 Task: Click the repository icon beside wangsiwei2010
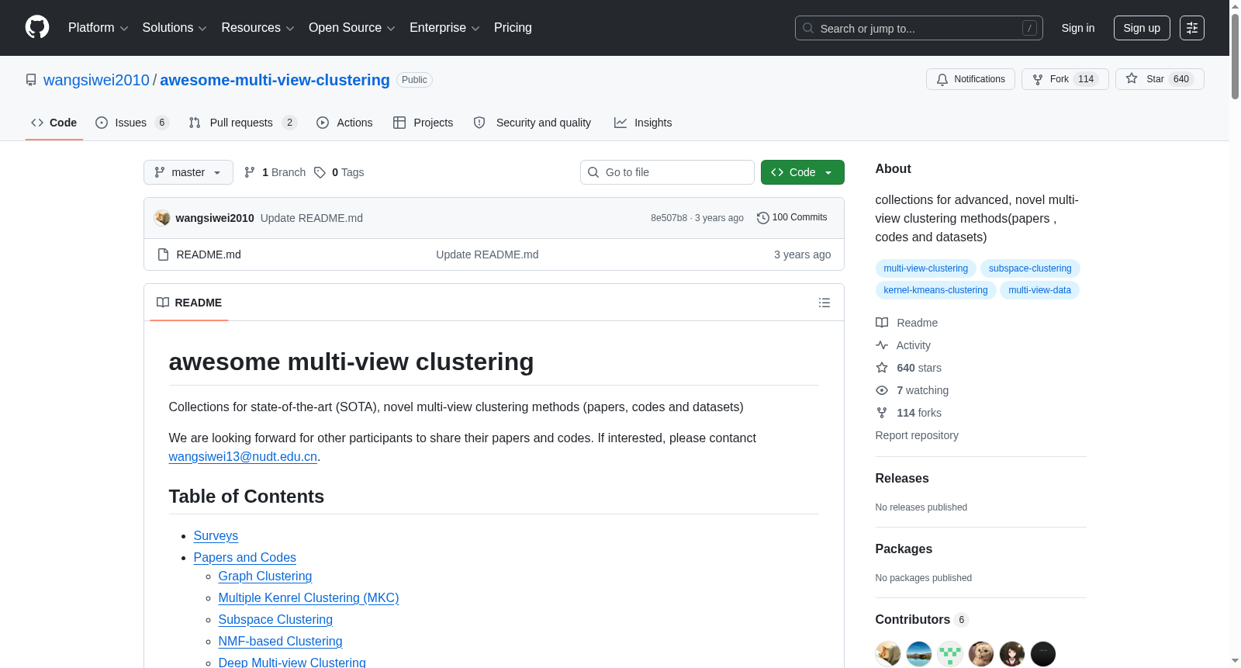tap(31, 80)
